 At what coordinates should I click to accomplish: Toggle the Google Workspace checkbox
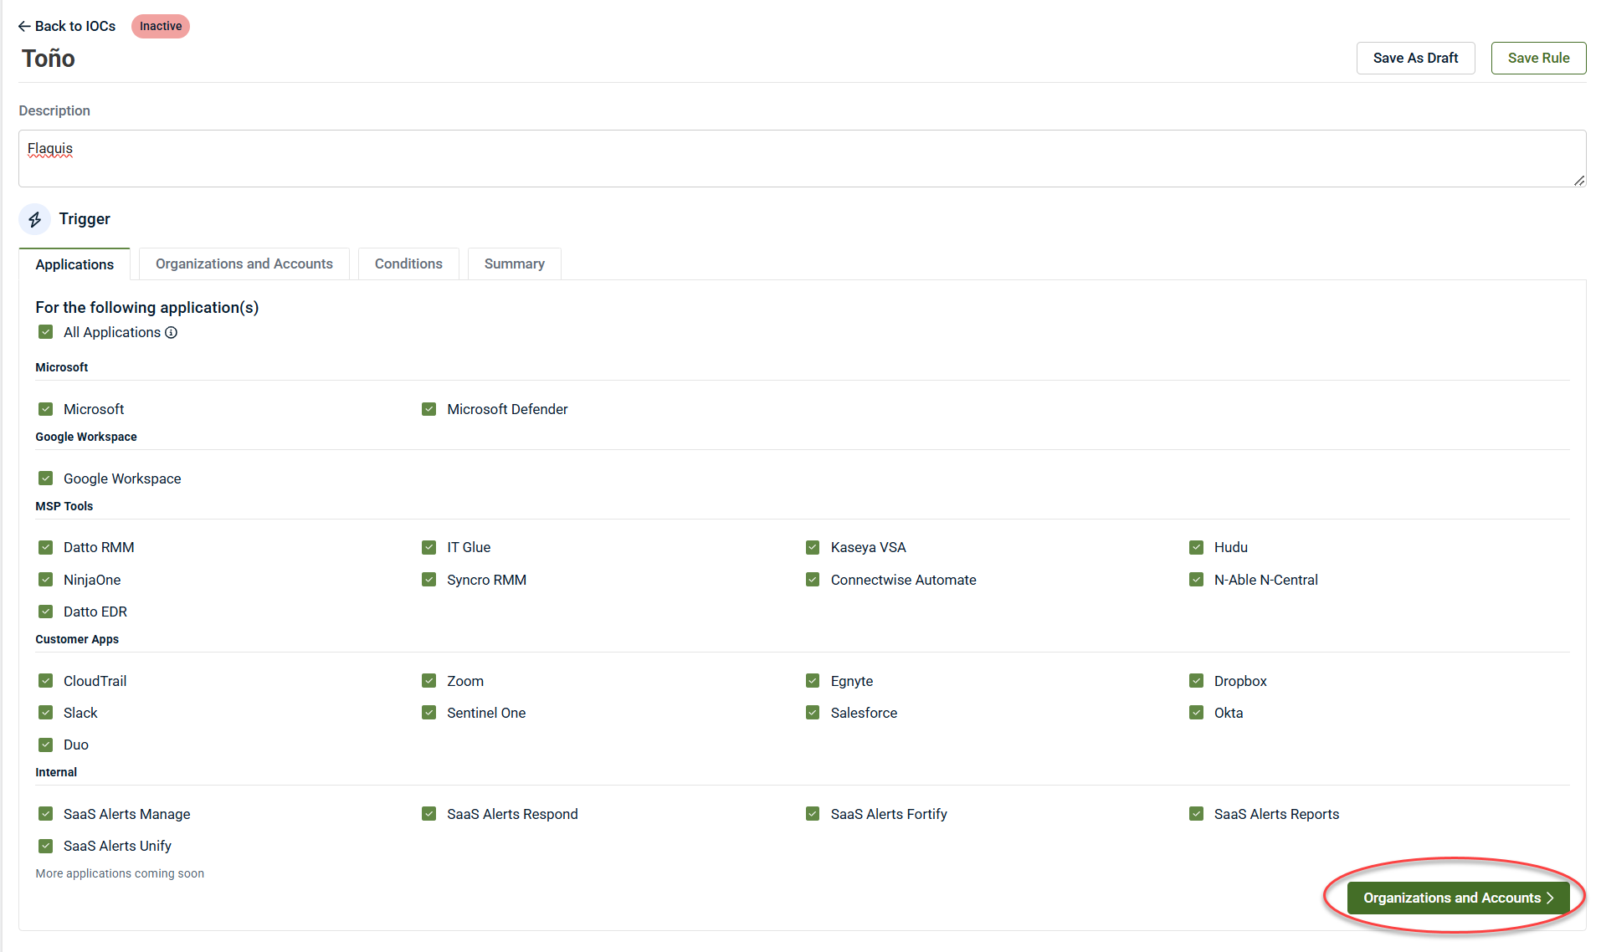point(46,479)
